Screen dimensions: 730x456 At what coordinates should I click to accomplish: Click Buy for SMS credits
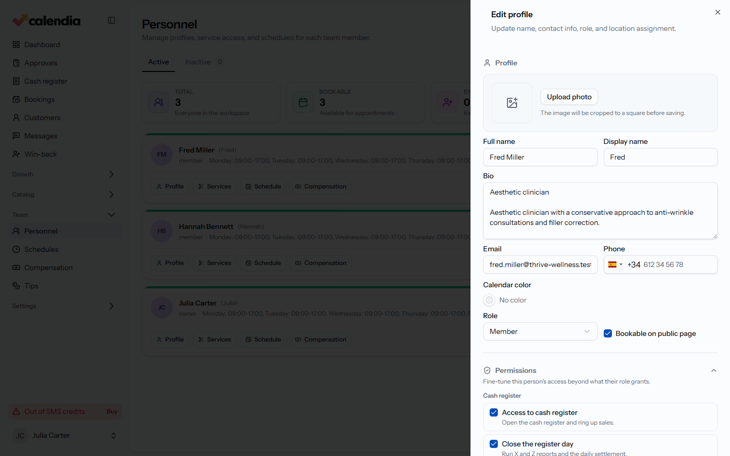pyautogui.click(x=112, y=411)
